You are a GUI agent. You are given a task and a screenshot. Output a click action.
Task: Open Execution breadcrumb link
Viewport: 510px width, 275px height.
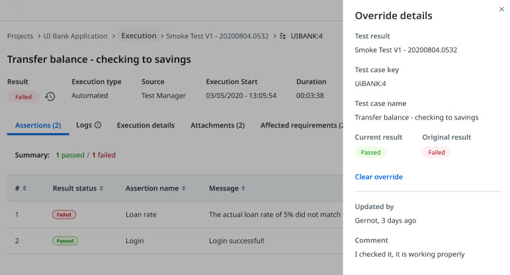coord(139,36)
